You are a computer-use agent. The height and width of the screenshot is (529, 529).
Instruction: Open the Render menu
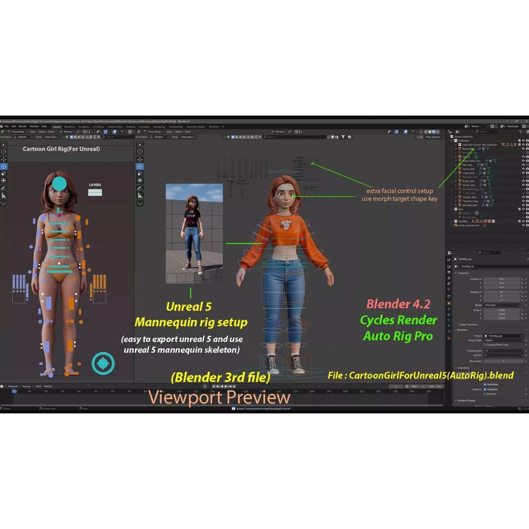pos(23,126)
